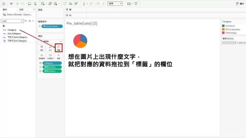
Task: Select the TOP5 Sub-Category set field
Action: click(x=17, y=41)
